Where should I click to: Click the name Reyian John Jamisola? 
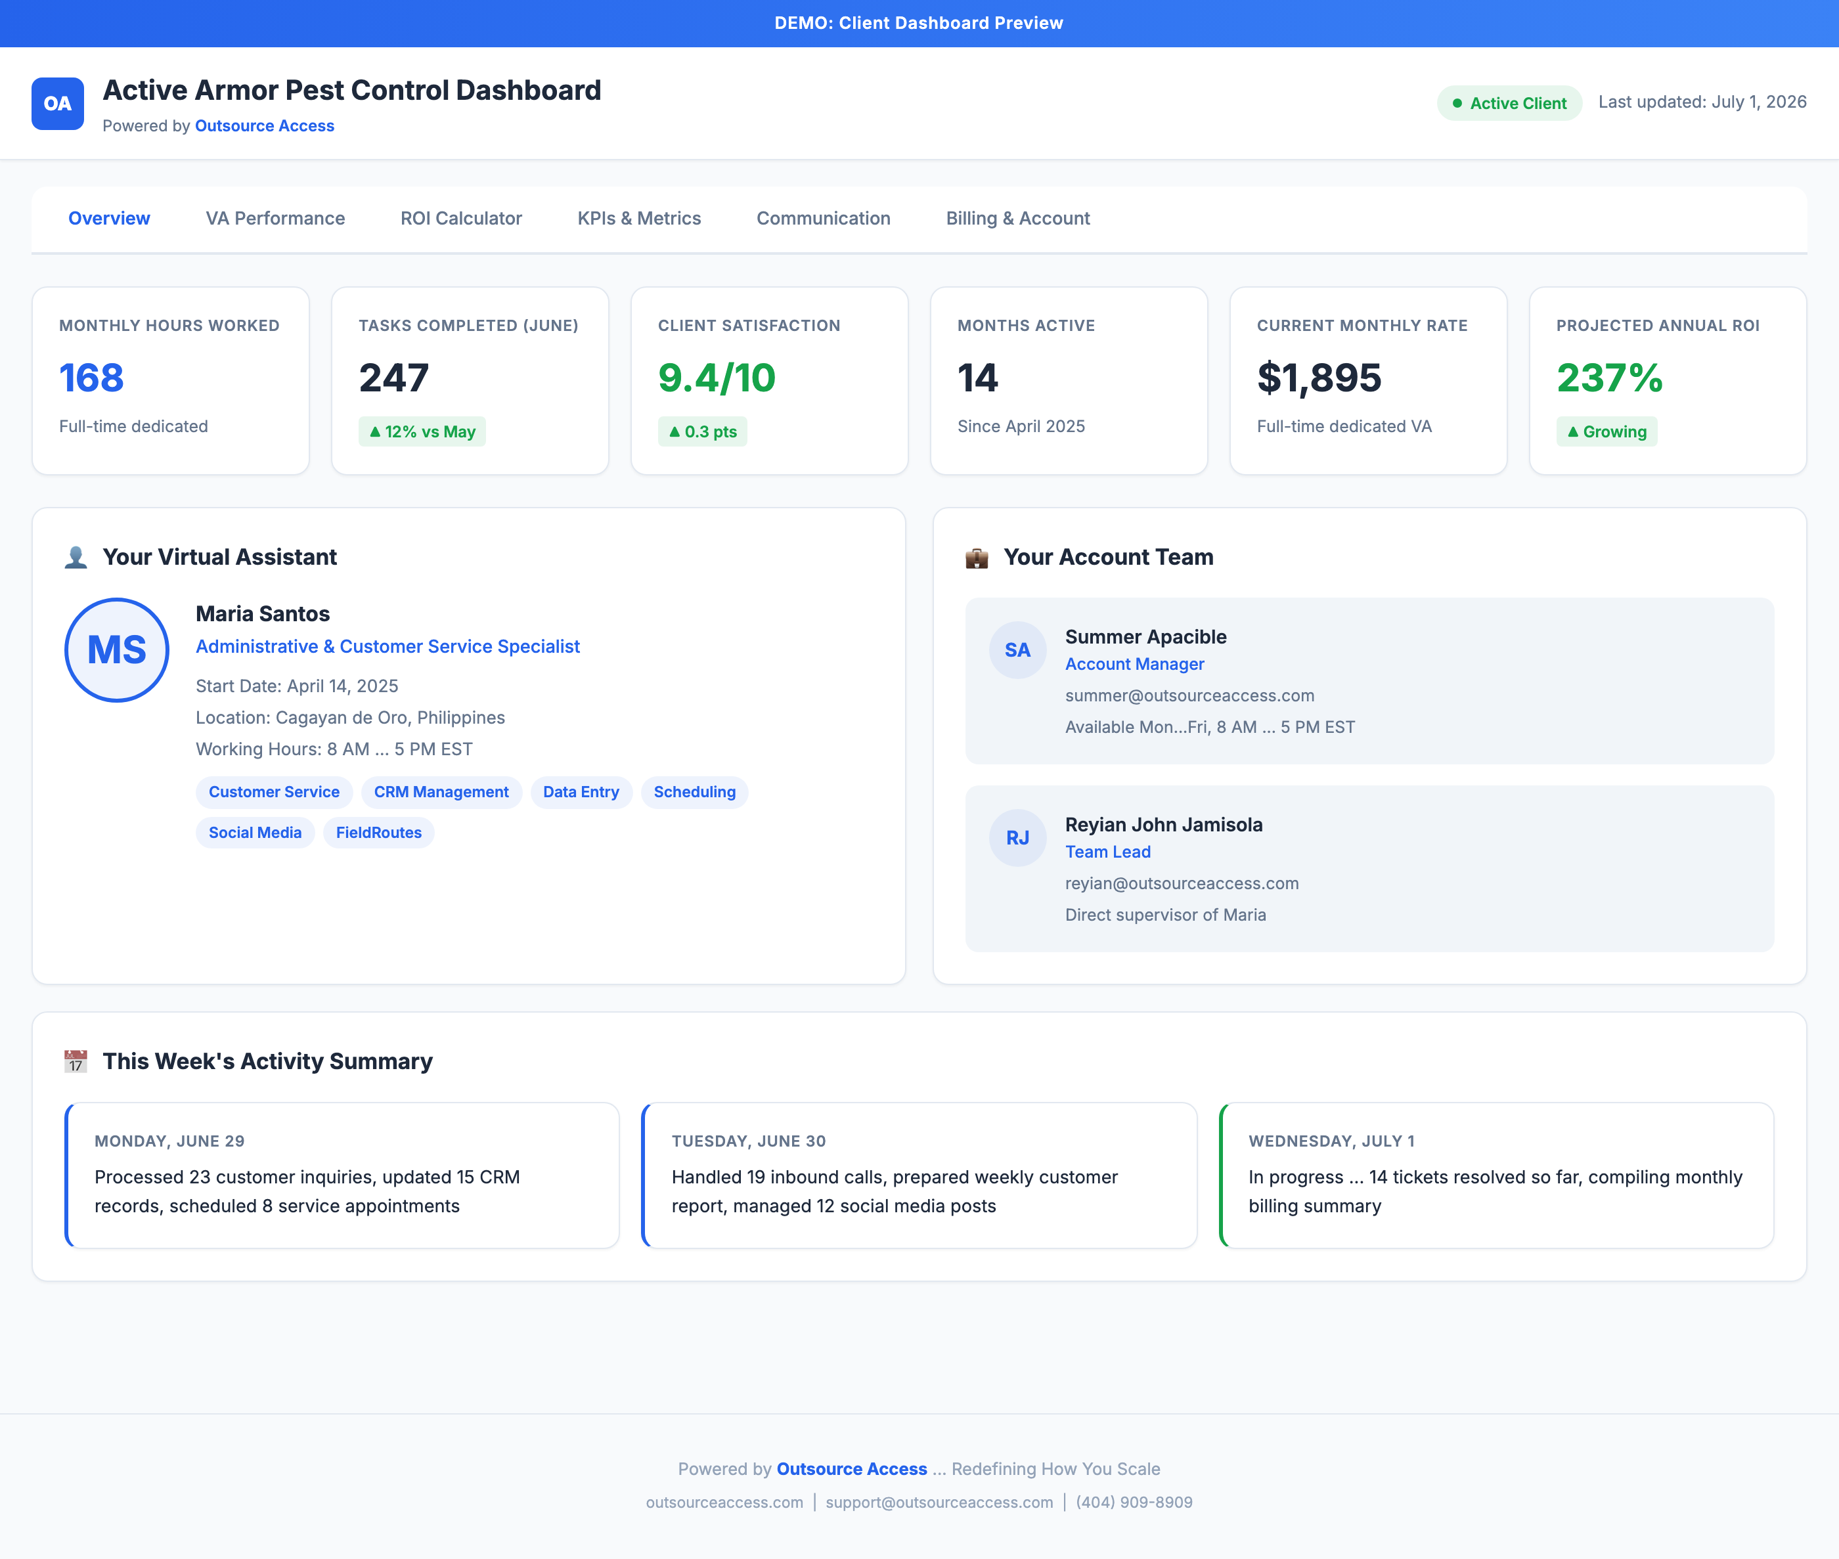click(x=1164, y=825)
